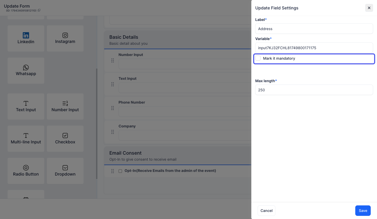Click the Variable input field

(x=314, y=48)
